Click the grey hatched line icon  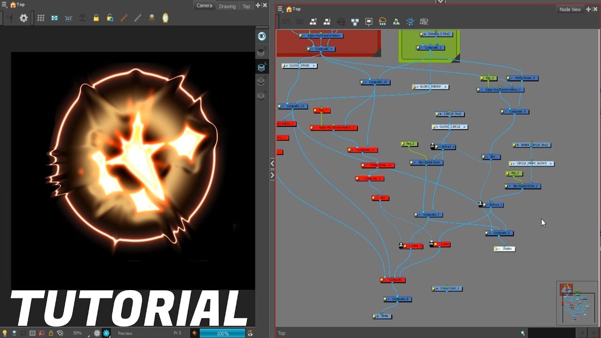coord(138,18)
